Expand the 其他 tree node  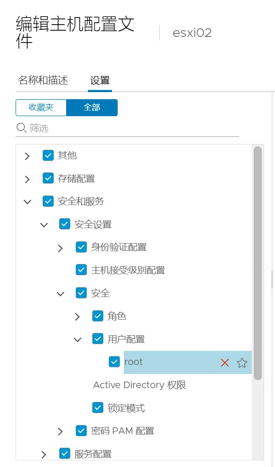(x=27, y=156)
